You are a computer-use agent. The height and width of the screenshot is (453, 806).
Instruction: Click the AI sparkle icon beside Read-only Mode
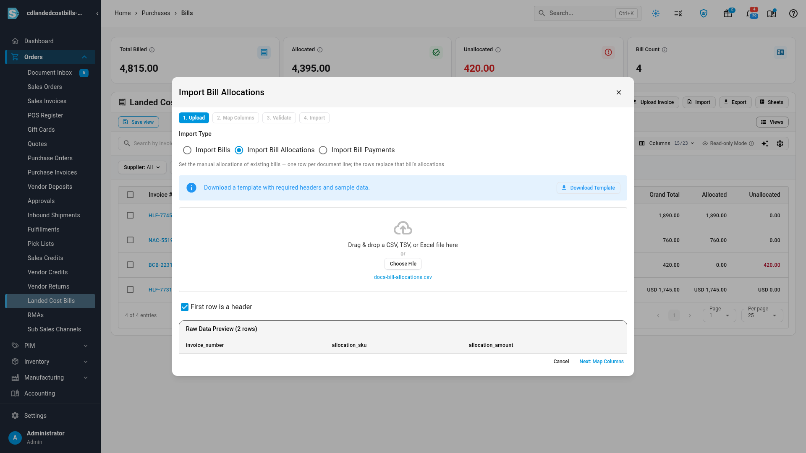[765, 143]
